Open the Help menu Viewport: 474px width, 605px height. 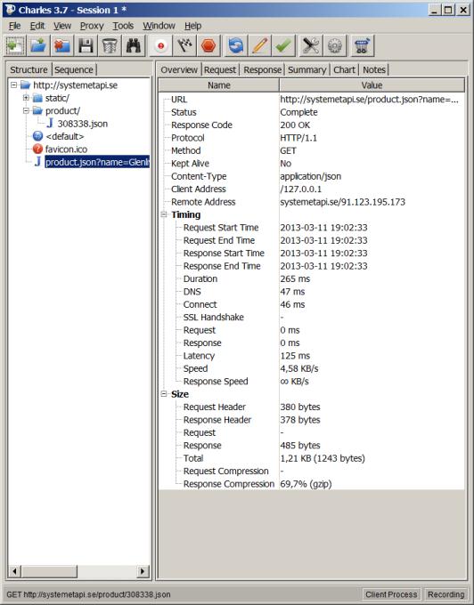tap(192, 26)
